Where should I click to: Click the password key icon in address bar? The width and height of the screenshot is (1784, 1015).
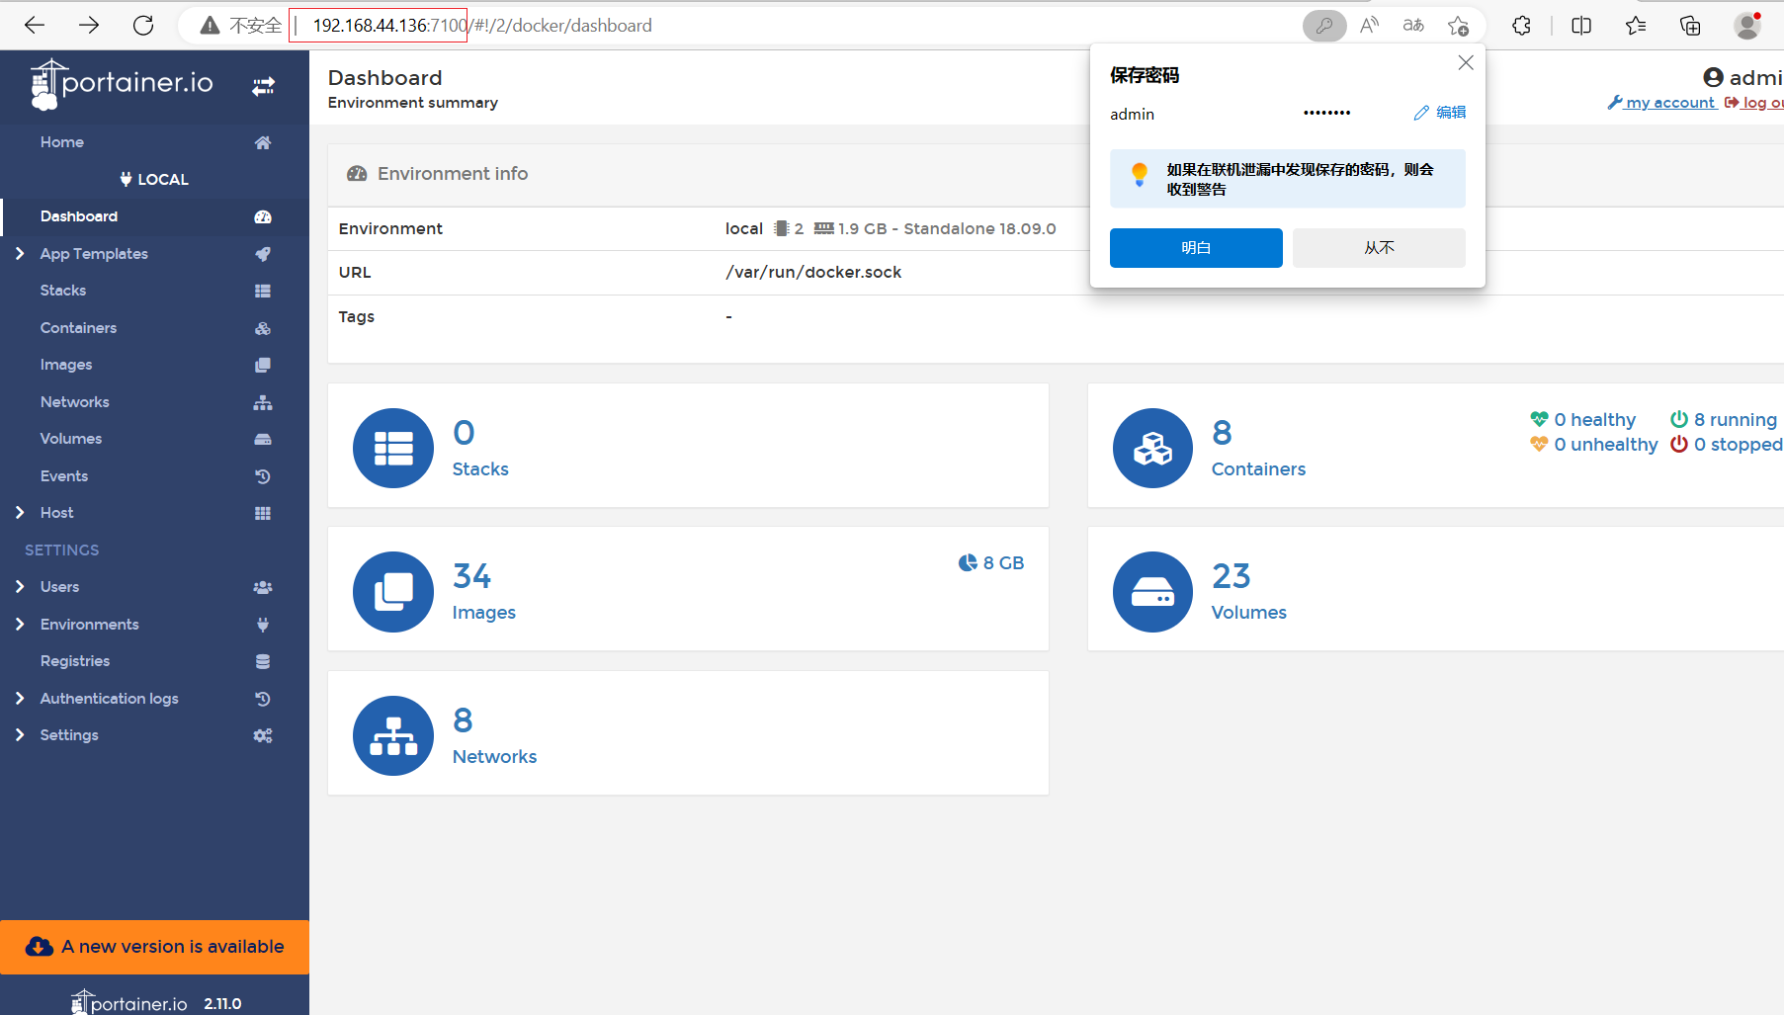(1324, 26)
